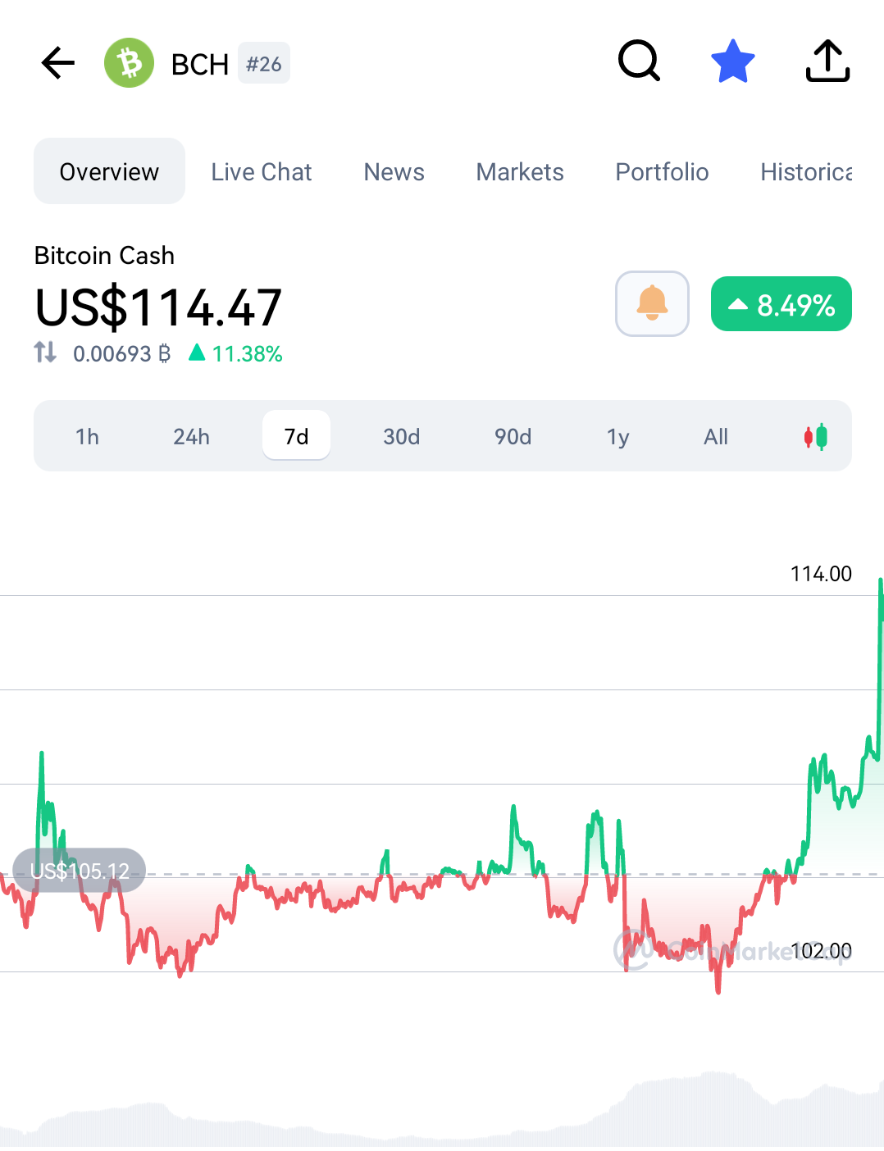Tap the back arrow icon
This screenshot has width=884, height=1151.
point(57,63)
